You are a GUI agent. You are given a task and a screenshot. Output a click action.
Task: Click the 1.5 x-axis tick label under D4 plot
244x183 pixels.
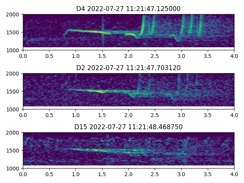(x=102, y=56)
